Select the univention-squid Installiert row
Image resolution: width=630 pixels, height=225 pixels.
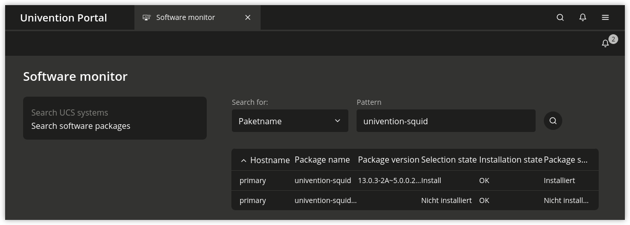(x=415, y=181)
